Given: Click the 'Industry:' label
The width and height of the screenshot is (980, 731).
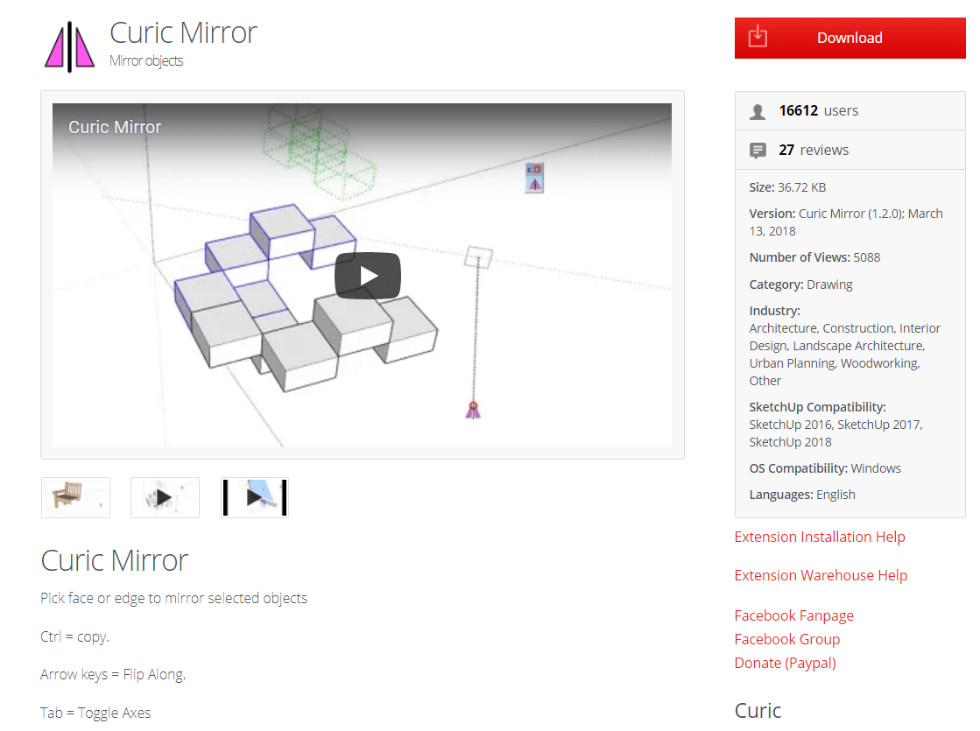Looking at the screenshot, I should [774, 311].
